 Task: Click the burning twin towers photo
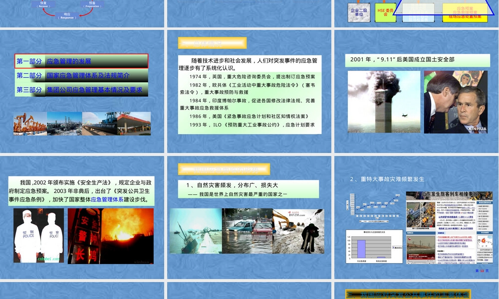click(384, 102)
